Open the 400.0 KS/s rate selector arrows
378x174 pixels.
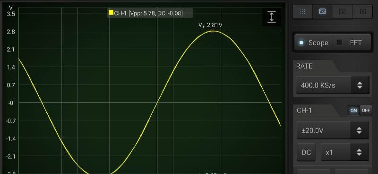(x=360, y=85)
